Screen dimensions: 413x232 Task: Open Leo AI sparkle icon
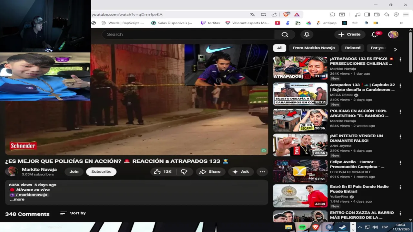(x=387, y=15)
